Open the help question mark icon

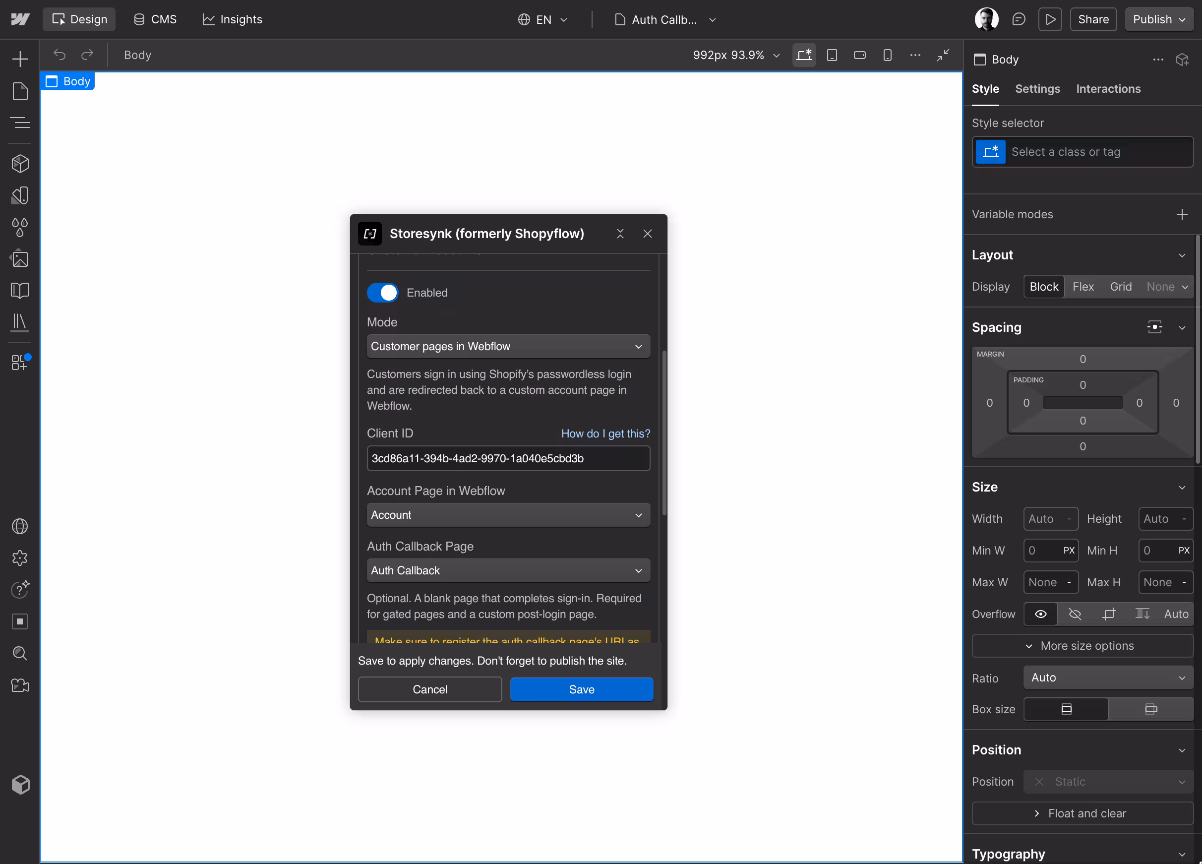click(20, 589)
